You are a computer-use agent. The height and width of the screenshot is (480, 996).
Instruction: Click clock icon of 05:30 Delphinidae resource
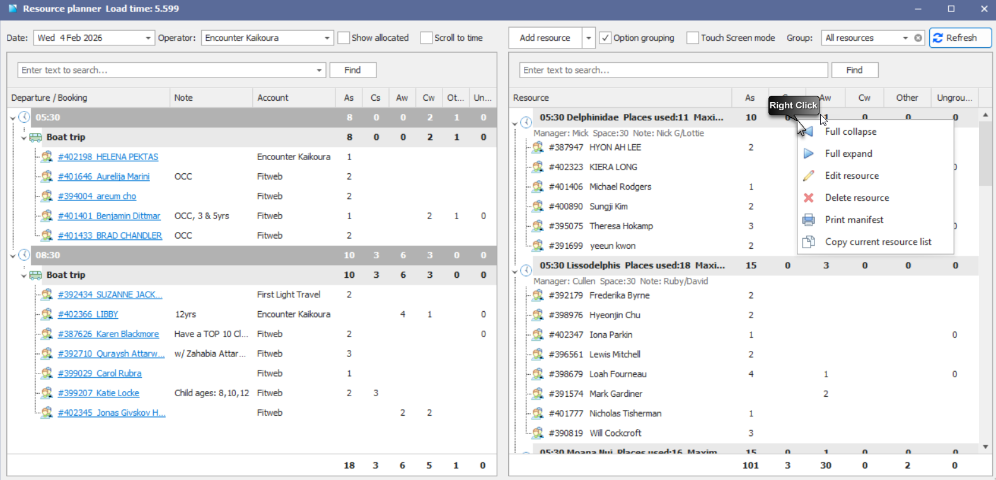click(526, 122)
